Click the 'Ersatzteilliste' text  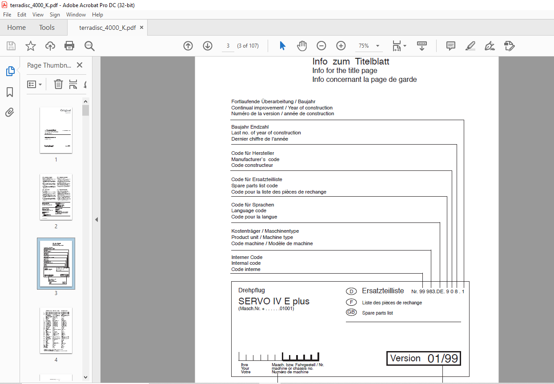(383, 291)
